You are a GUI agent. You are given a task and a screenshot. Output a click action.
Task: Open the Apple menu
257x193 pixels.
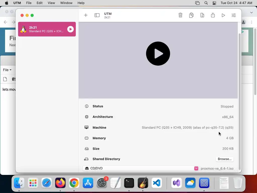7,3
